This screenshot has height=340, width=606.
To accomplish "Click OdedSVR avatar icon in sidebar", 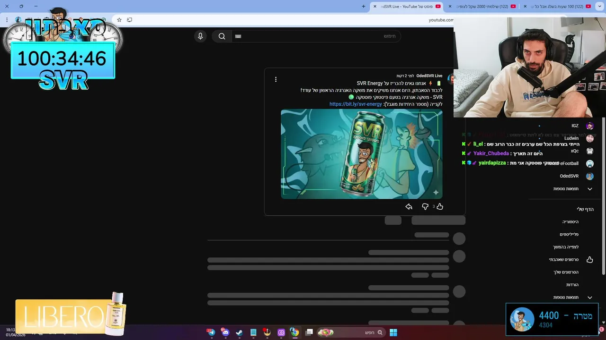I will pyautogui.click(x=589, y=176).
